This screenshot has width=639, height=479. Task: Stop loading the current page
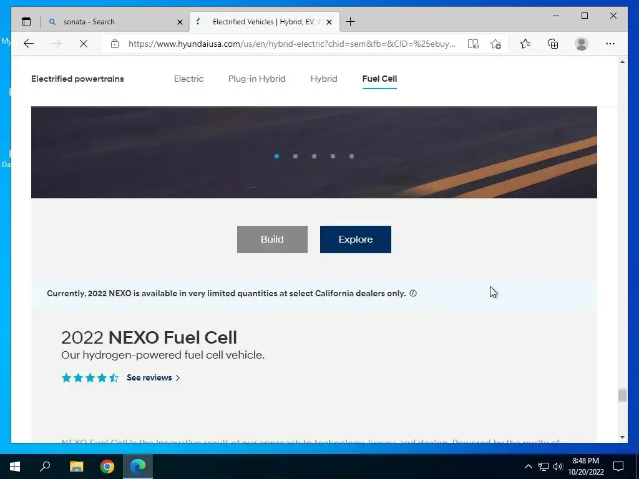(x=84, y=44)
